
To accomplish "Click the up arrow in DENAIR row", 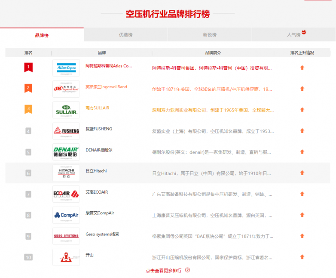I will 302,152.
